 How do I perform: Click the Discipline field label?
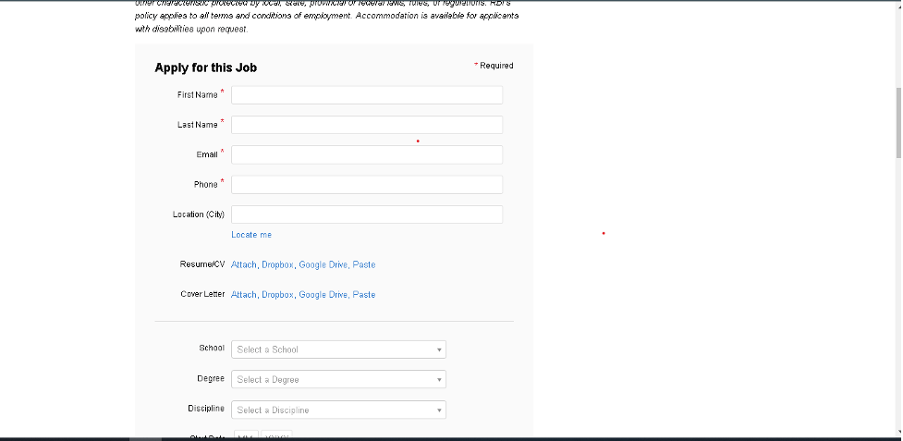(x=206, y=409)
